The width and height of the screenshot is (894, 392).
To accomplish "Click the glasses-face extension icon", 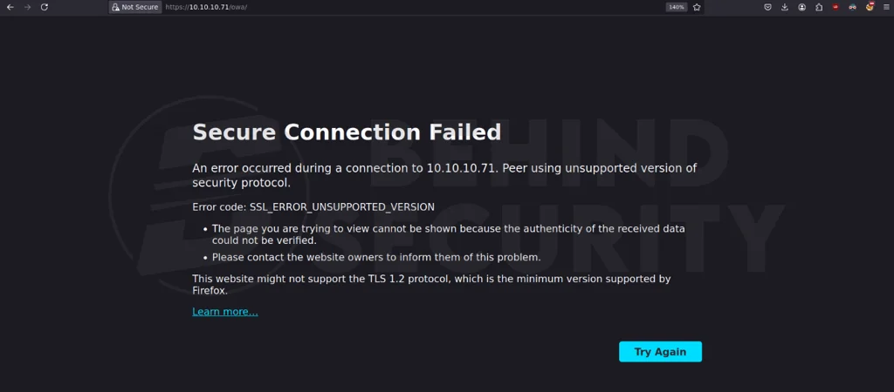I will pos(852,7).
